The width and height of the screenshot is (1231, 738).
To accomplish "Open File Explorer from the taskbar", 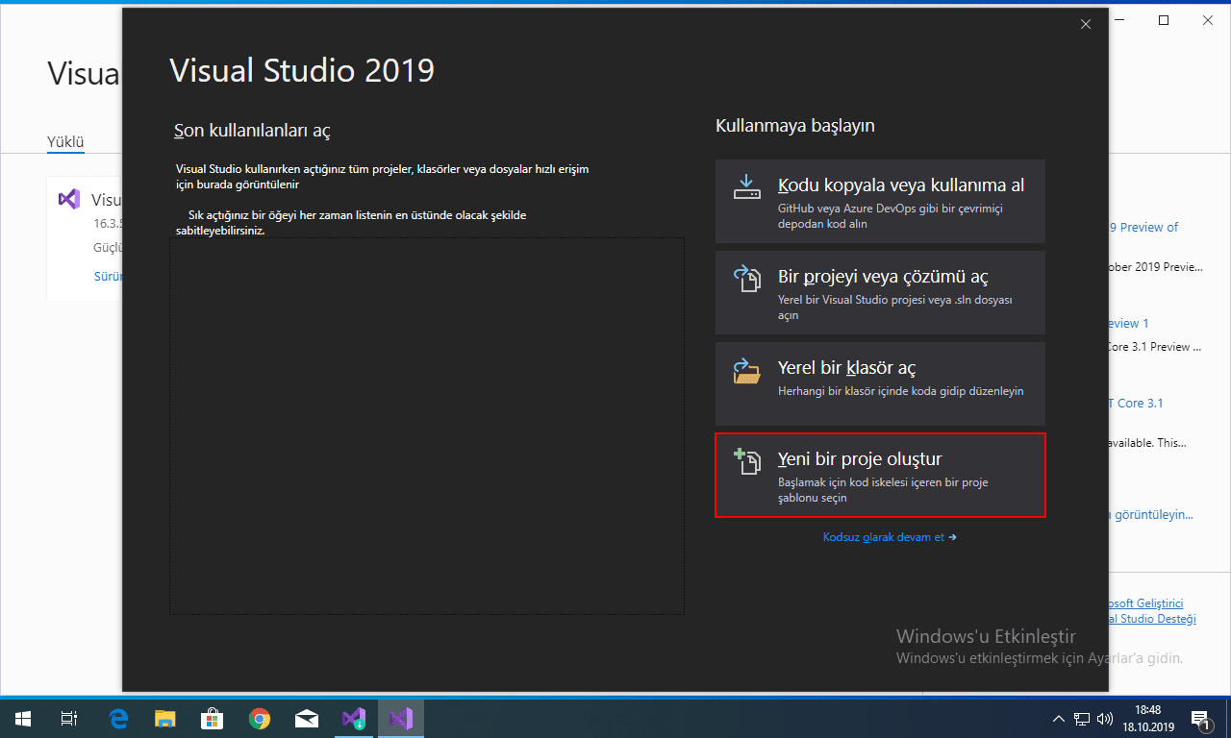I will (165, 719).
